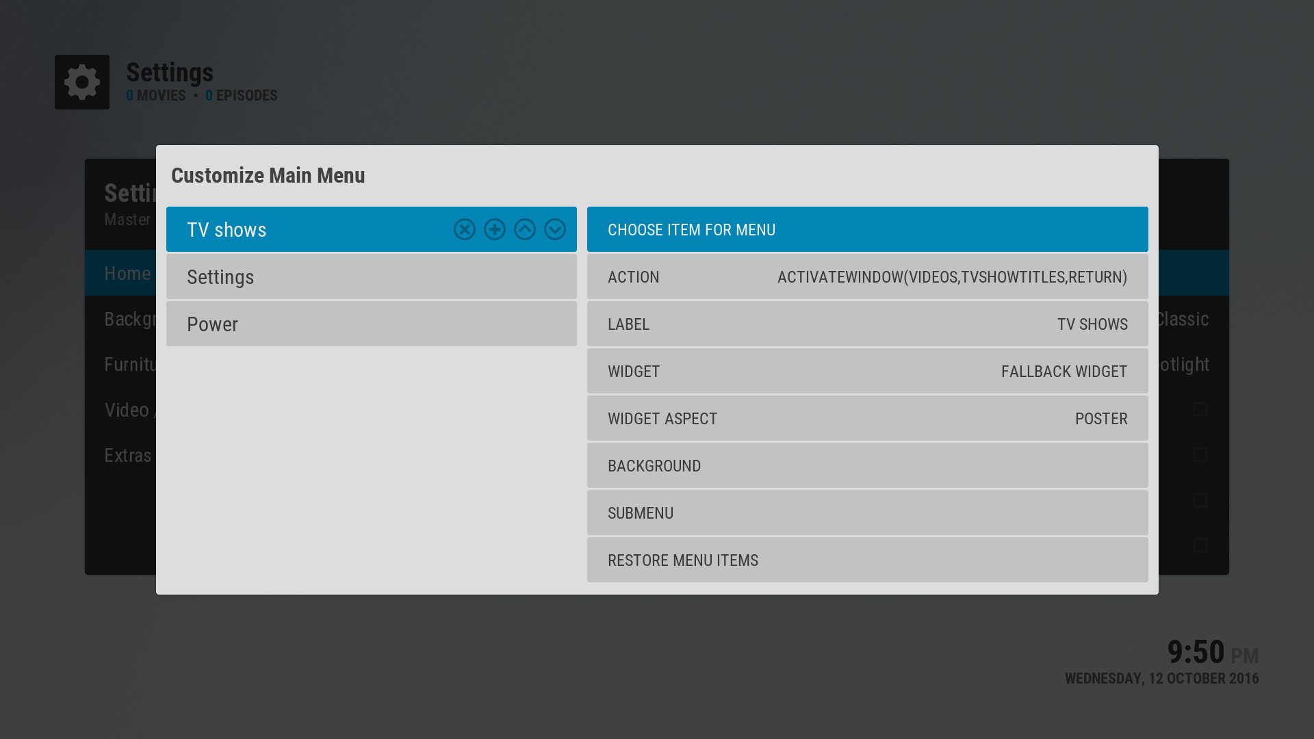The height and width of the screenshot is (739, 1314).
Task: Click the Settings gear icon in header
Action: click(82, 82)
